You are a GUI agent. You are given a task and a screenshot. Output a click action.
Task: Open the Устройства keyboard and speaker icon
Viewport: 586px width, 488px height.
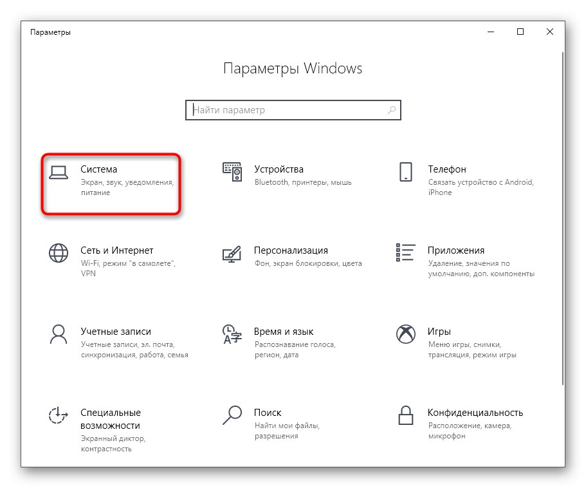(x=232, y=172)
